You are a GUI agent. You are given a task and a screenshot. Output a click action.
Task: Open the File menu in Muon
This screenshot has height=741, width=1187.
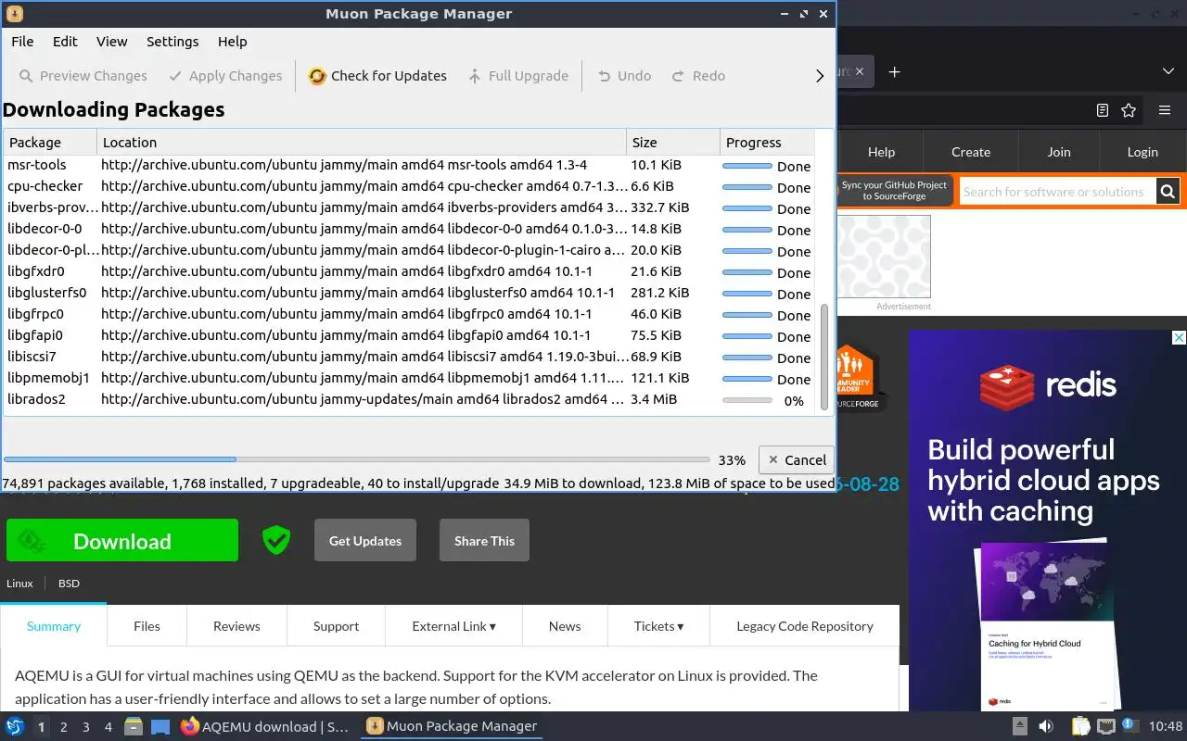(x=22, y=42)
